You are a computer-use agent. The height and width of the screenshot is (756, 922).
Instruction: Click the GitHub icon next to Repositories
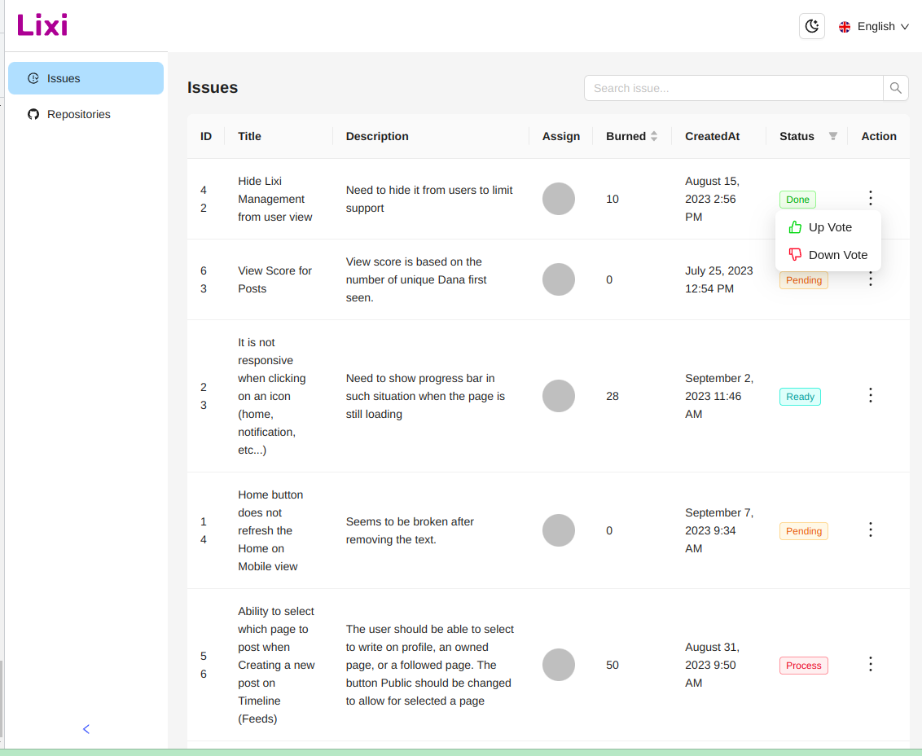point(33,114)
